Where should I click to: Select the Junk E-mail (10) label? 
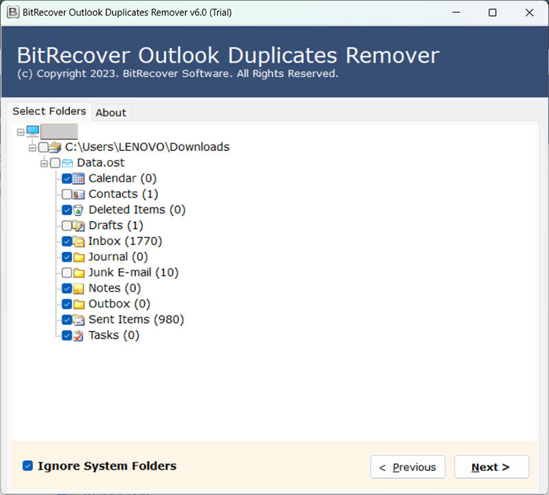(x=133, y=273)
